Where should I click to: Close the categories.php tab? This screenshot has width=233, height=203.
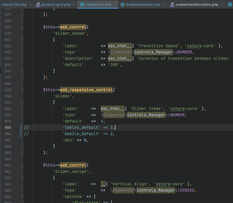click(114, 5)
